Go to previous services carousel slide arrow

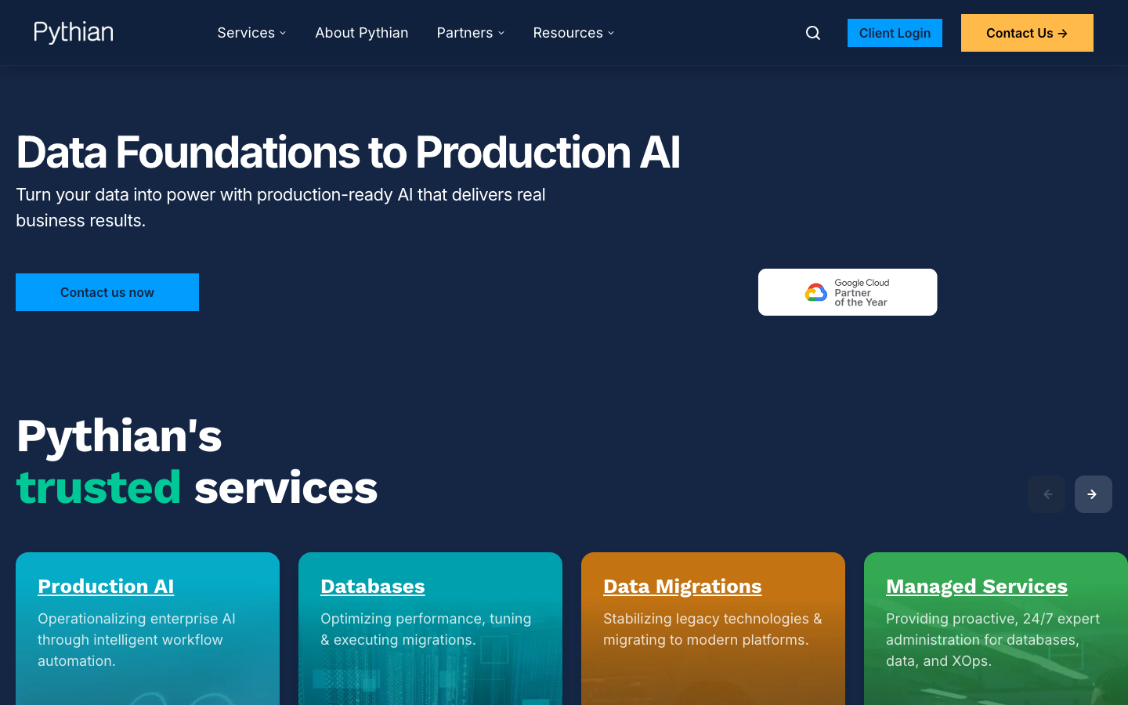click(1047, 494)
